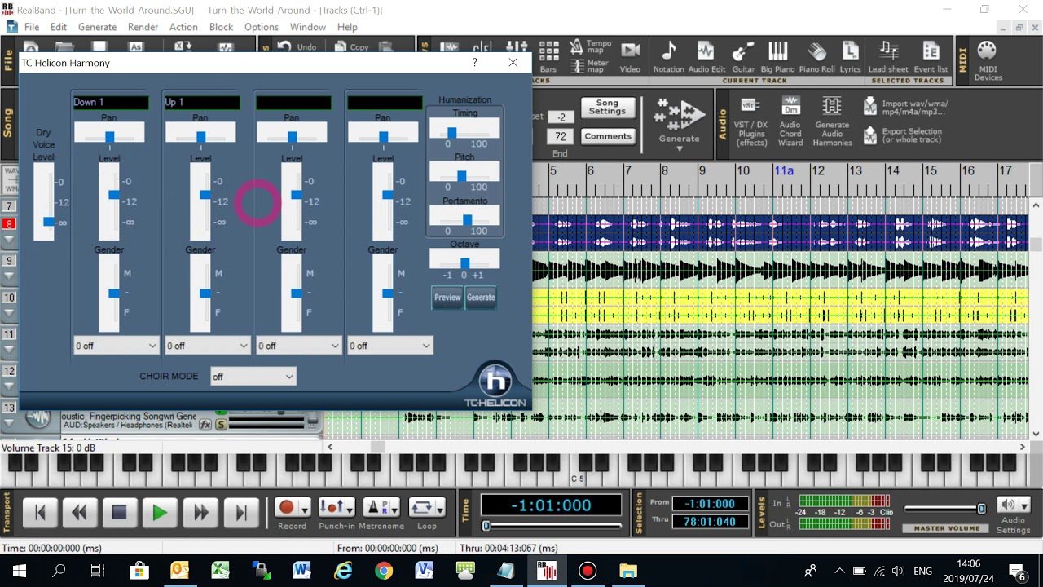1043x587 pixels.
Task: Open the File menu
Action: click(x=31, y=27)
